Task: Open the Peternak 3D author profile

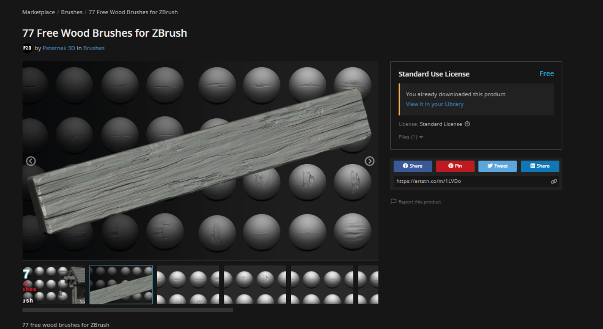Action: point(59,48)
